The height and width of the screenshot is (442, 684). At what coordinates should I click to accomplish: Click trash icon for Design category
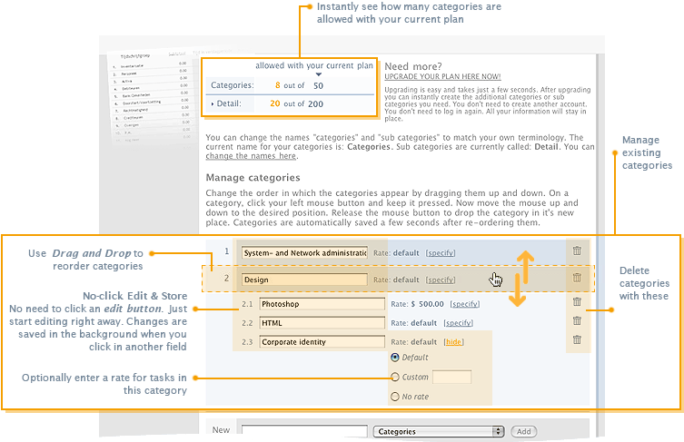[577, 278]
